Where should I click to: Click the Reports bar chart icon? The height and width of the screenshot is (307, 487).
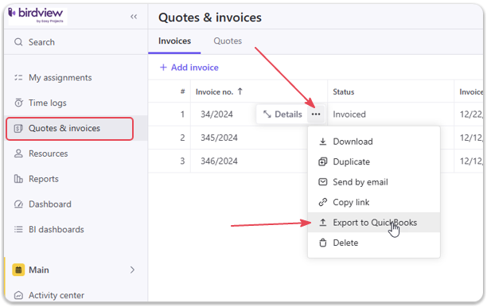point(18,179)
